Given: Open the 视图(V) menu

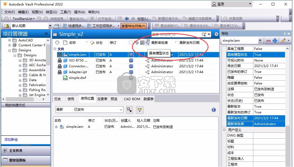Looking at the screenshot, I should [x=37, y=12].
